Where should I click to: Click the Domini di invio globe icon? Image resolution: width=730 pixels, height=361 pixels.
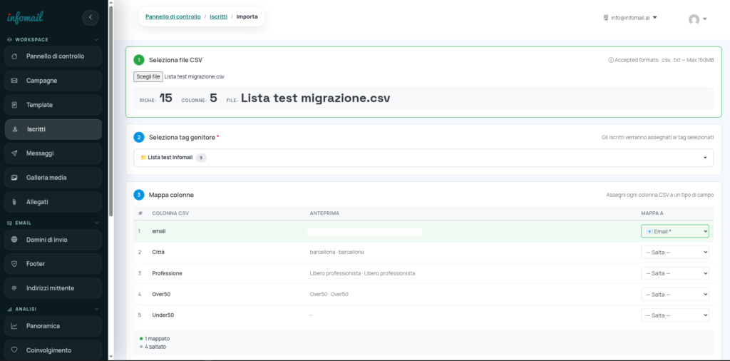coord(15,240)
